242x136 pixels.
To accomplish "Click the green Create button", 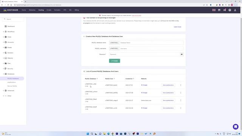I will 115,61.
